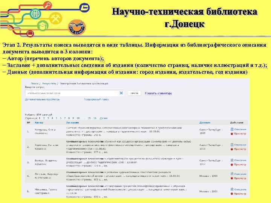This screenshot has height=203, width=271.
Task: Click the red Просмотр icon in row 2
Action: point(232,149)
